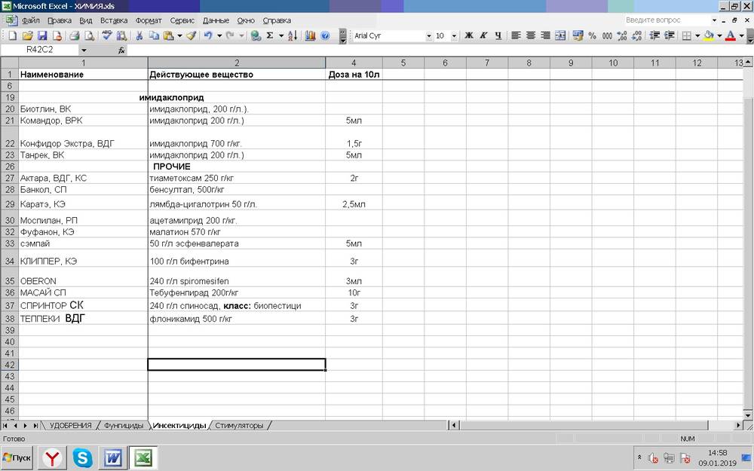Click the Fill Color paint bucket

[x=709, y=35]
